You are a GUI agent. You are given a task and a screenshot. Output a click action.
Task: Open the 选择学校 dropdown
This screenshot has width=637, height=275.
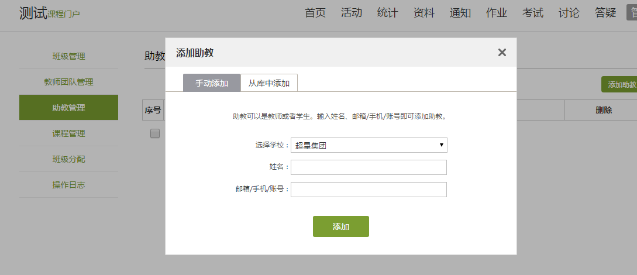click(369, 145)
